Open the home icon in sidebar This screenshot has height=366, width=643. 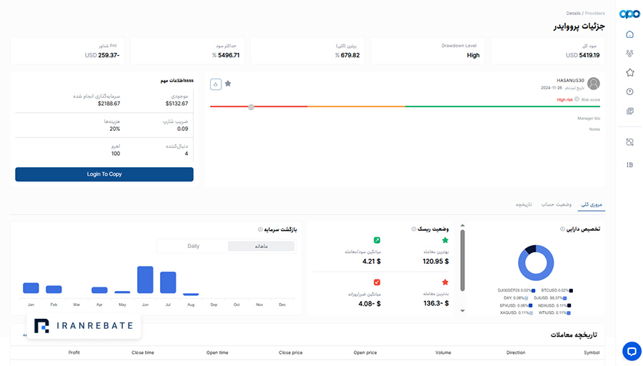[x=629, y=34]
